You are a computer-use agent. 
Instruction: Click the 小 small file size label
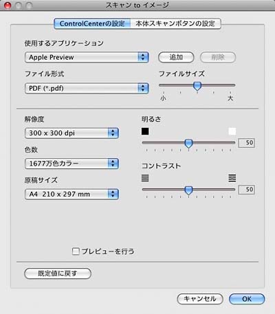(x=163, y=98)
